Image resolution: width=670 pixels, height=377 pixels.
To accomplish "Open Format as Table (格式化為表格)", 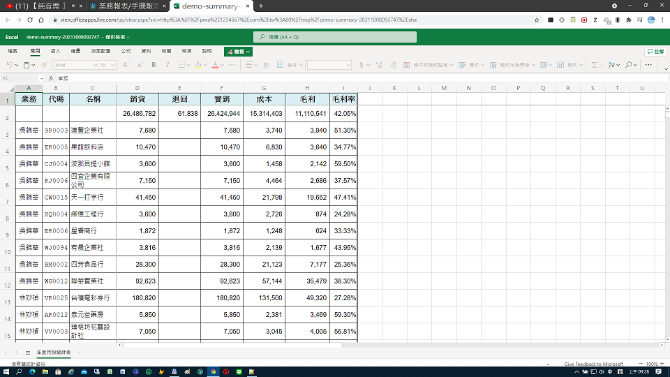I will tap(512, 65).
